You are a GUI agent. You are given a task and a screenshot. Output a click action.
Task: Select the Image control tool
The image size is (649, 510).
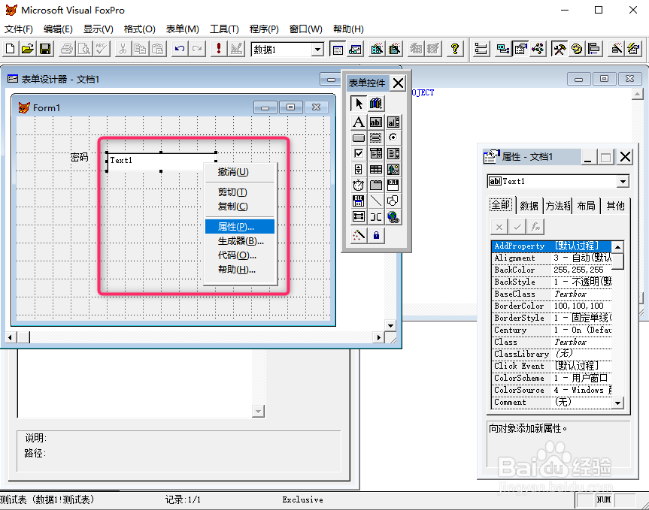(x=393, y=170)
